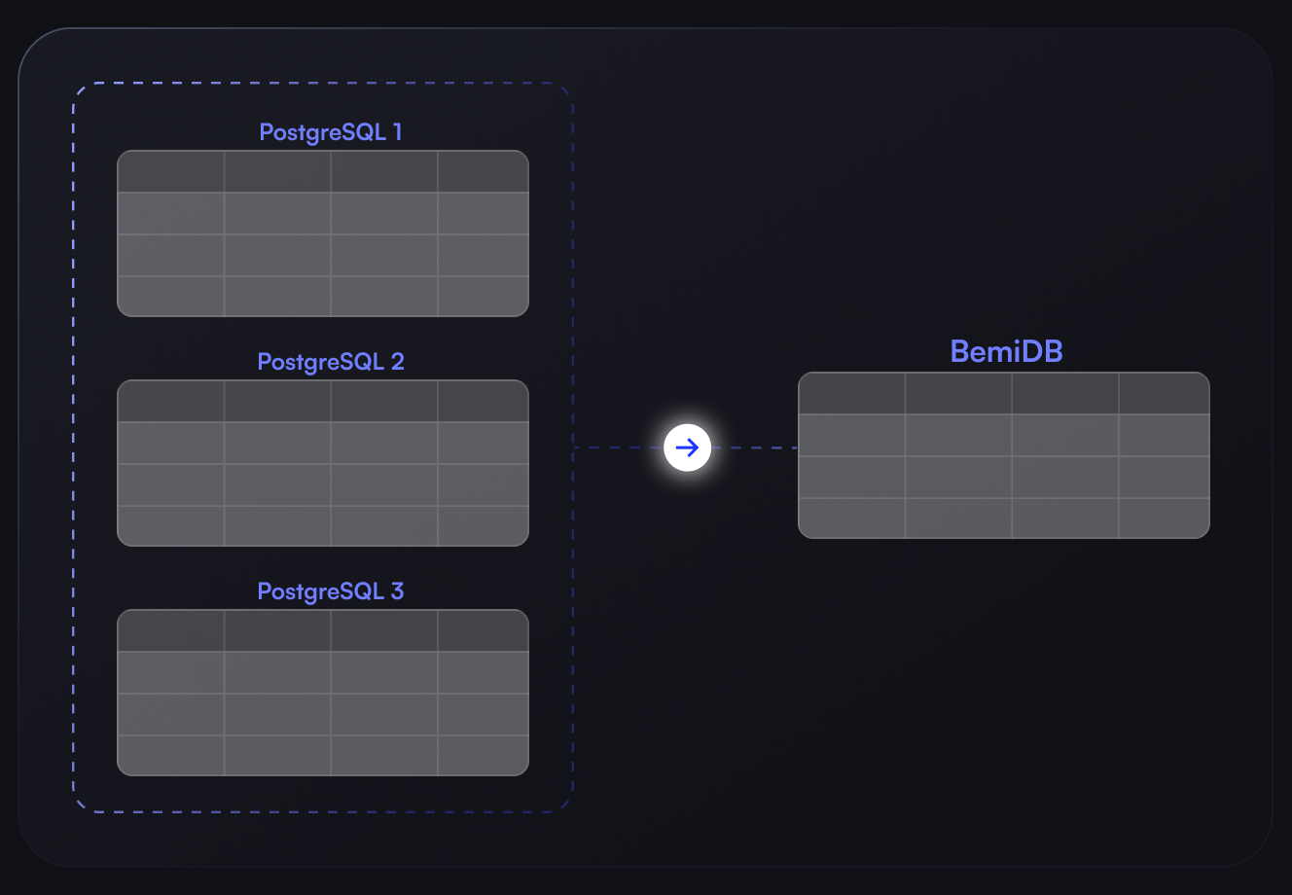Viewport: 1292px width, 895px height.
Task: Click the BemiDB heading
Action: [x=1006, y=351]
